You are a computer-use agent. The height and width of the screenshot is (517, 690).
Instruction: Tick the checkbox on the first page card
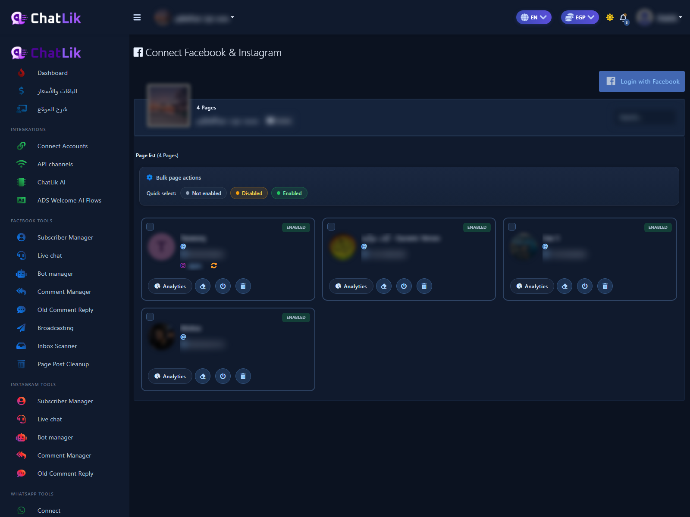click(150, 227)
